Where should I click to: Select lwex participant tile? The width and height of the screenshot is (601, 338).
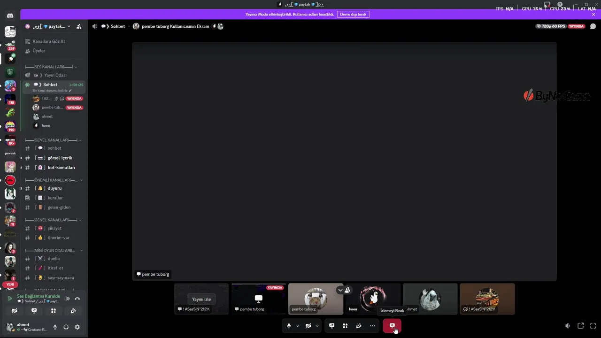(x=373, y=299)
